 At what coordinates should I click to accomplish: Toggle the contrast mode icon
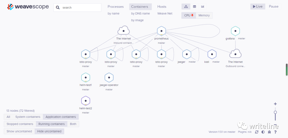(263, 132)
